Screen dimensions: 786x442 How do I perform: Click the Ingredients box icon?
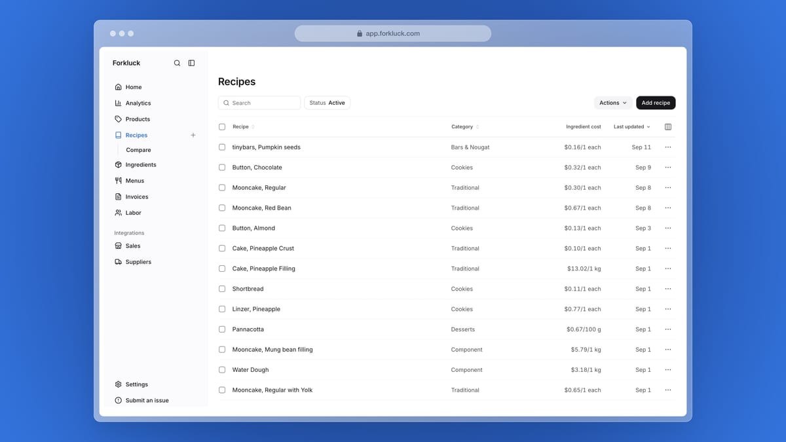coord(118,165)
